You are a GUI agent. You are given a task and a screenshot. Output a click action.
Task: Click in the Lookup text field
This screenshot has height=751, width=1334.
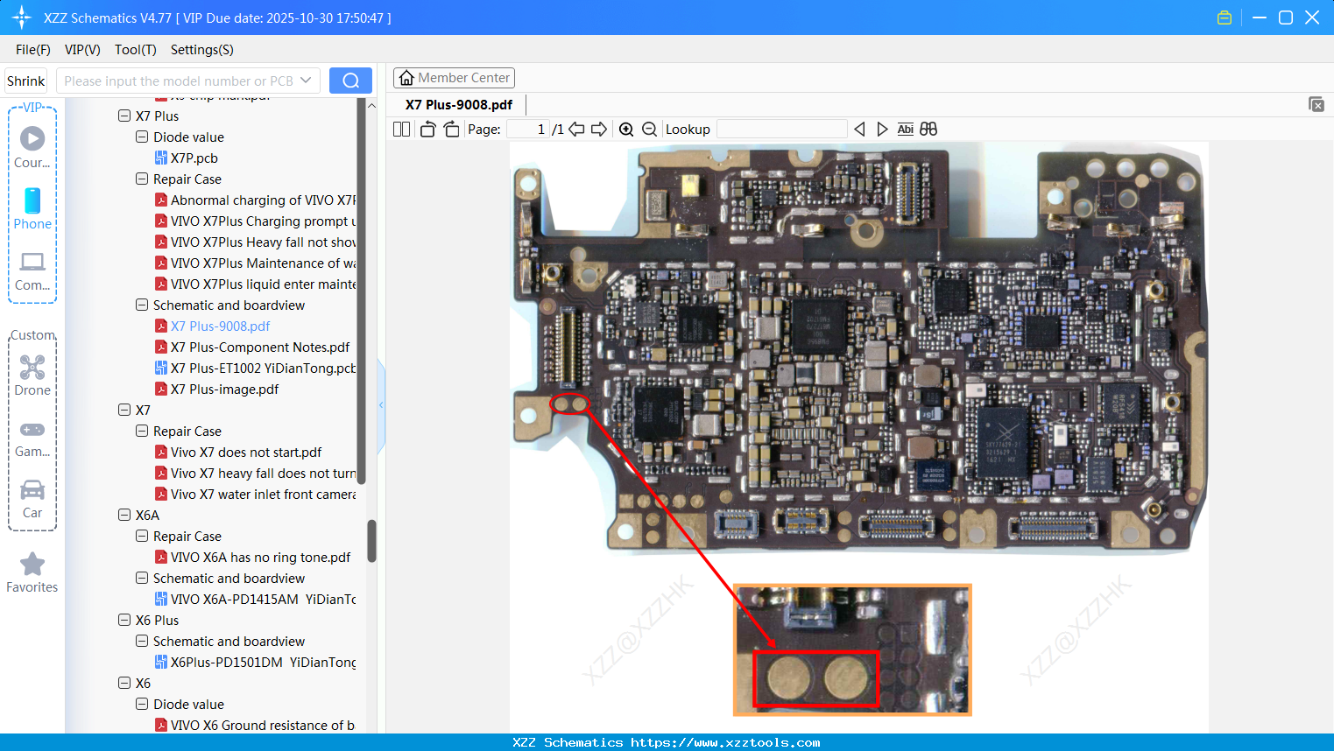(x=781, y=130)
